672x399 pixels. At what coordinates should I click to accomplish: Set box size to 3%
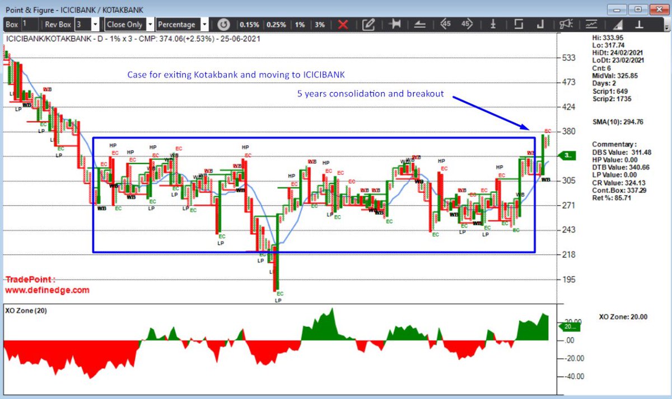pyautogui.click(x=320, y=25)
